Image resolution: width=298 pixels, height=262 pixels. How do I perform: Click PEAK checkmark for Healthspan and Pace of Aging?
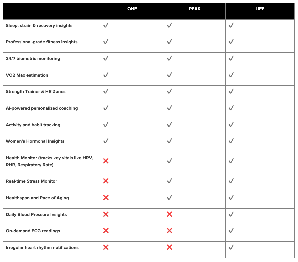click(169, 198)
